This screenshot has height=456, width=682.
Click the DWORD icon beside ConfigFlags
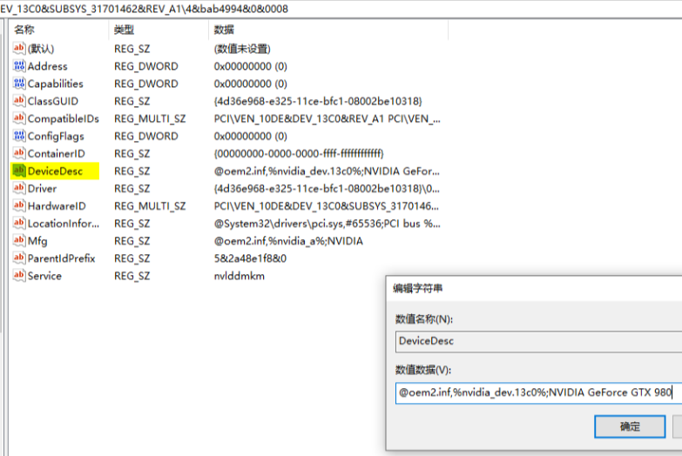(x=19, y=136)
